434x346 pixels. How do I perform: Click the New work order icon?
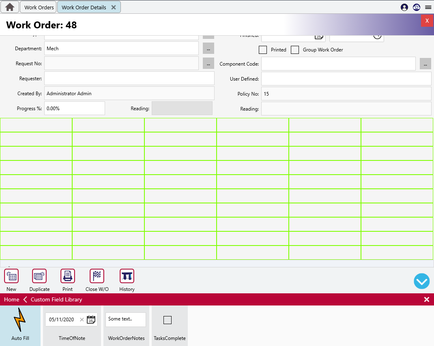11,276
